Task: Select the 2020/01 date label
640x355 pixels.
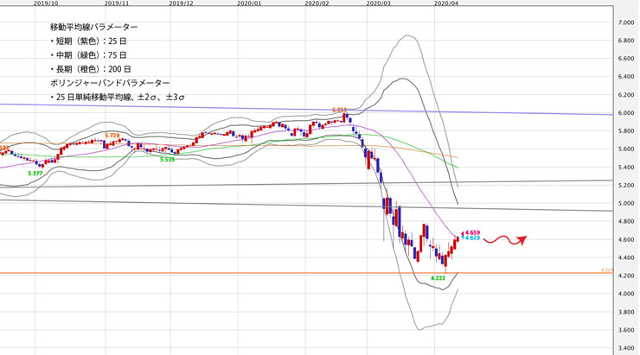Action: coord(249,3)
